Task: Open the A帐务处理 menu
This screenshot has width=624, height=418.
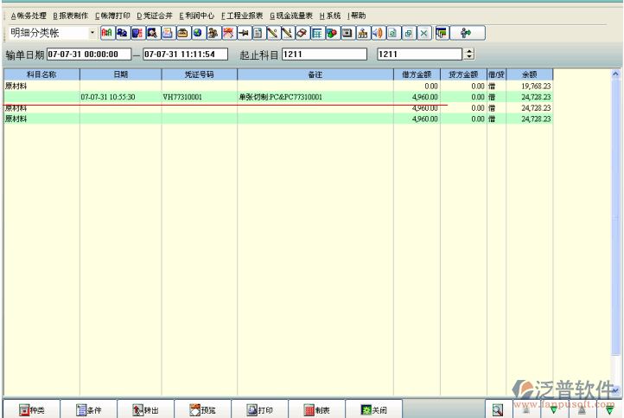Action: coord(29,16)
